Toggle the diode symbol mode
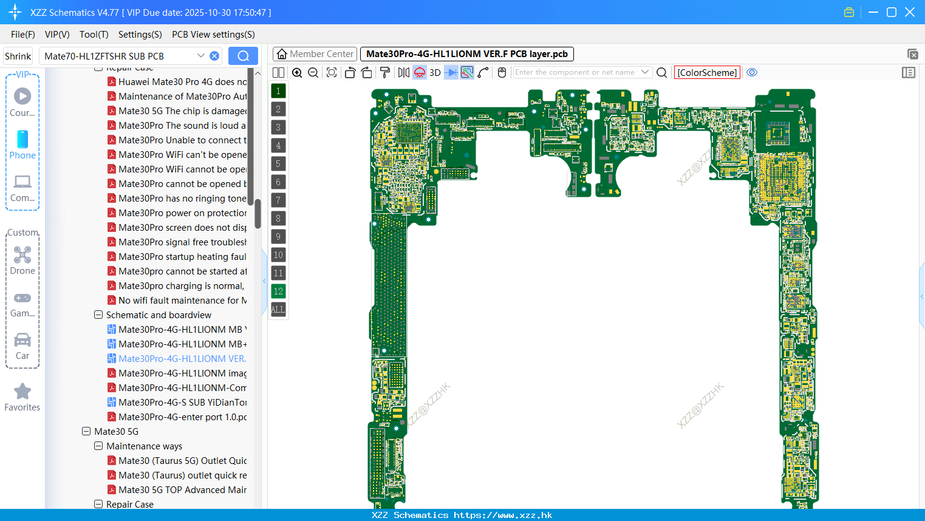 [x=451, y=72]
